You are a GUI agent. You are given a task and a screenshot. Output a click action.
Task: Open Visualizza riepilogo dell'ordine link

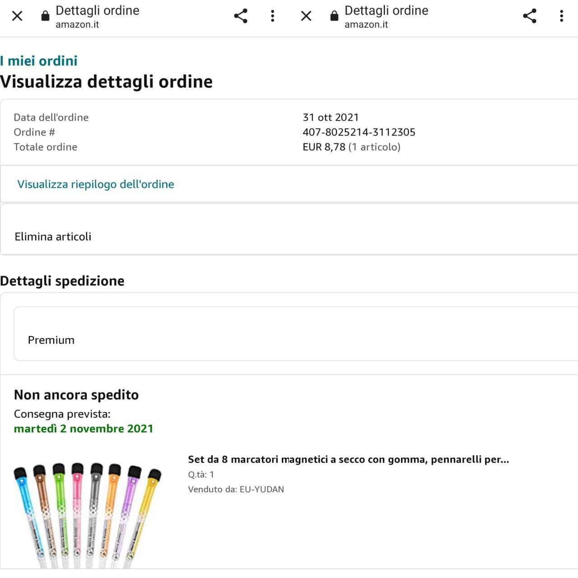96,184
